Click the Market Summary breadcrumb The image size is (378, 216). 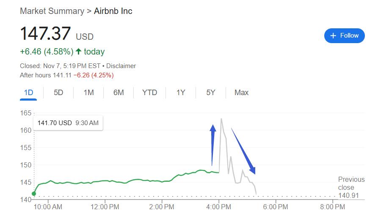point(52,11)
